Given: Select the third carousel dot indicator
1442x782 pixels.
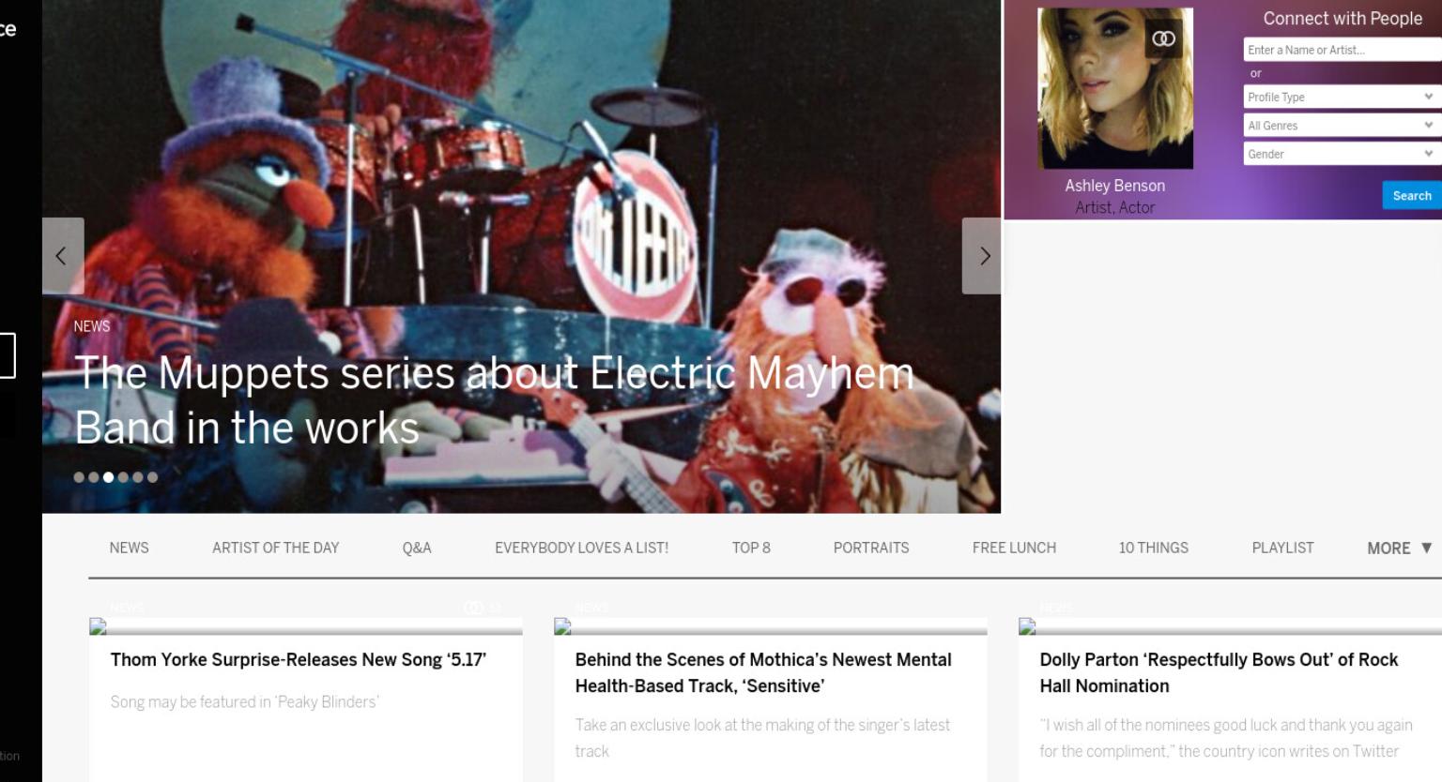Looking at the screenshot, I should tap(108, 477).
